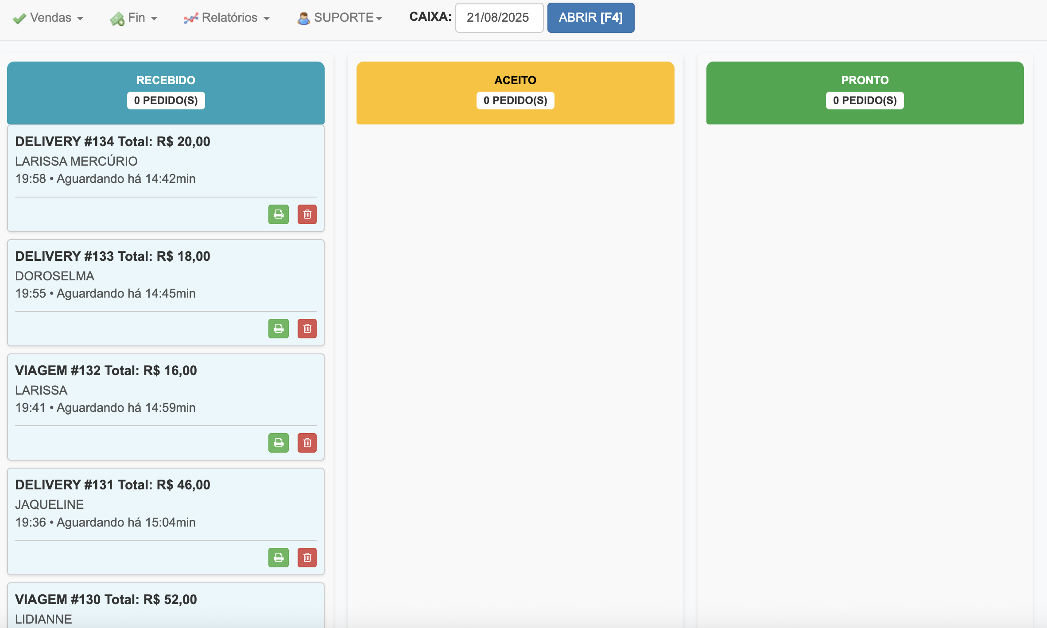
Task: Delete VIAGEM order #132
Action: (x=307, y=443)
